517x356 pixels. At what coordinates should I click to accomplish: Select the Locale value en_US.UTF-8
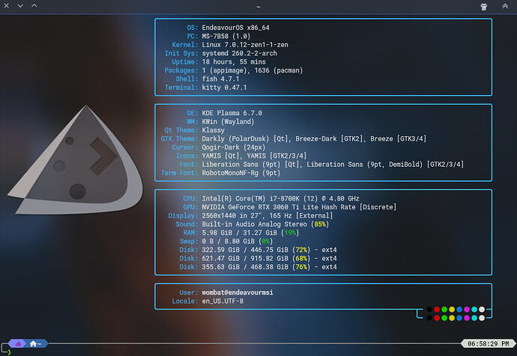[x=223, y=301]
